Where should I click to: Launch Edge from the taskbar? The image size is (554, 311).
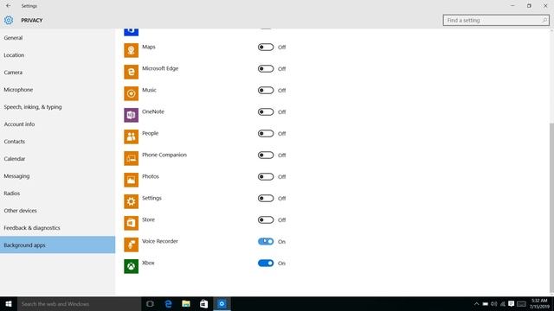(x=168, y=304)
